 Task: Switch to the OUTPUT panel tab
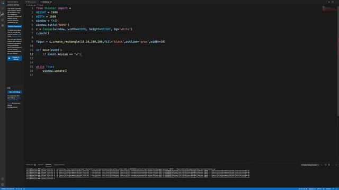tap(41, 165)
